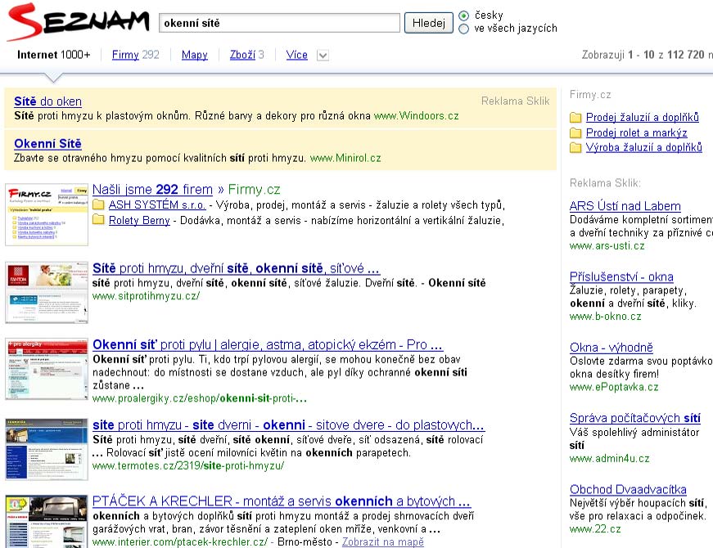Click www.admin4u.cz green URL

point(609,459)
